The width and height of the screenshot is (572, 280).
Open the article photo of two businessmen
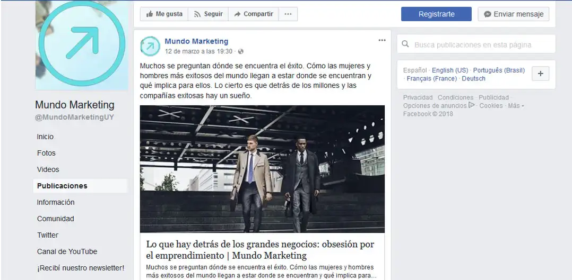(262, 169)
